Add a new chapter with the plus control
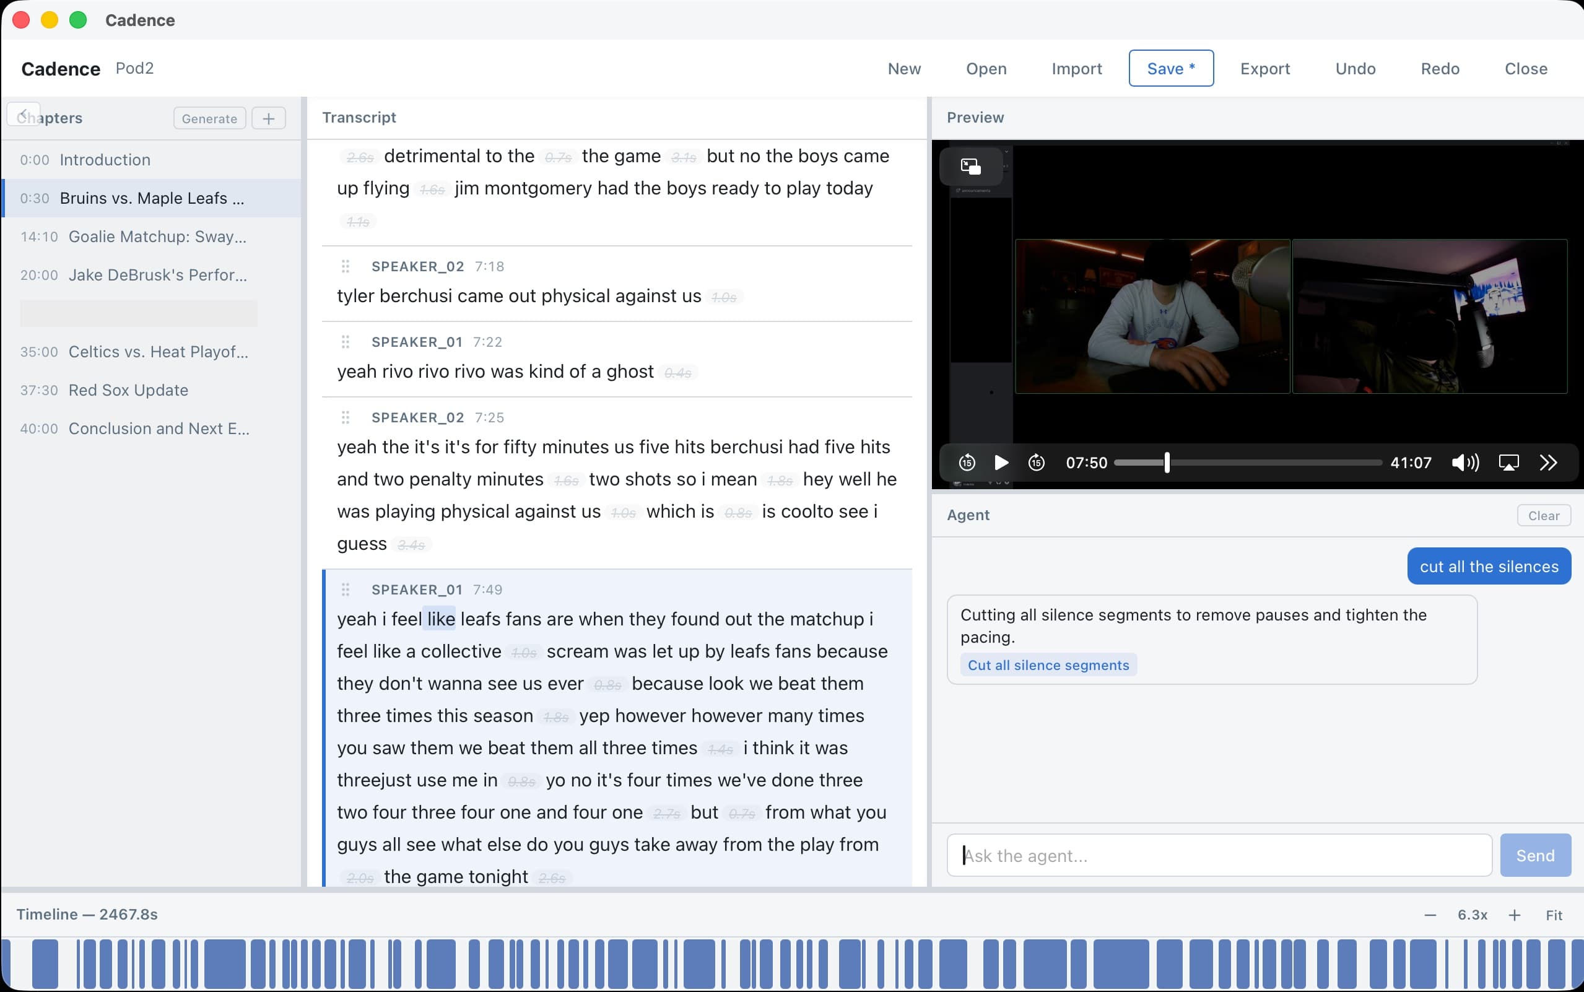The width and height of the screenshot is (1584, 992). [268, 118]
